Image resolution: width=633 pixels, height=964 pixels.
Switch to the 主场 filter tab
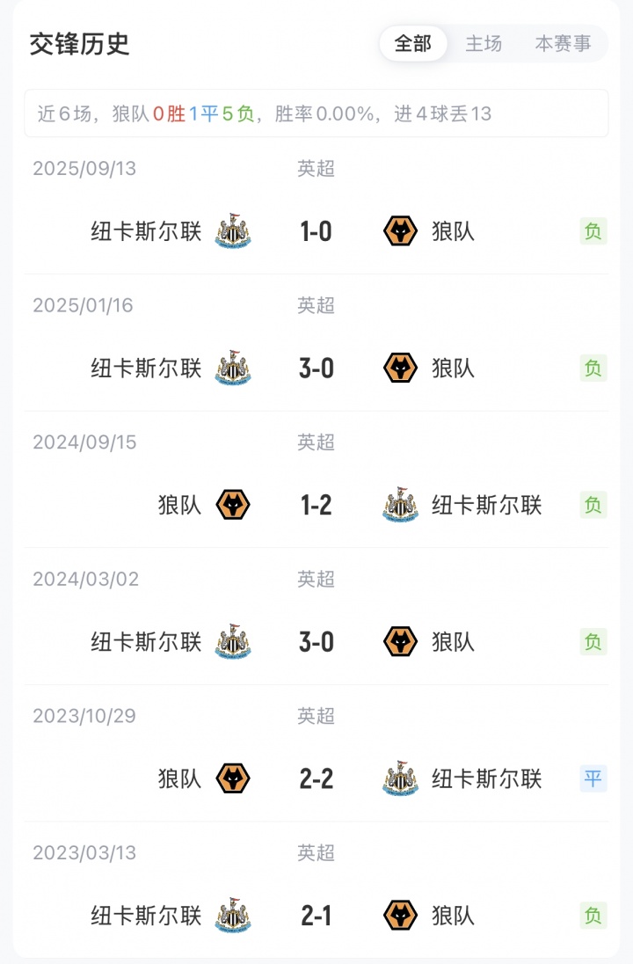pyautogui.click(x=484, y=44)
